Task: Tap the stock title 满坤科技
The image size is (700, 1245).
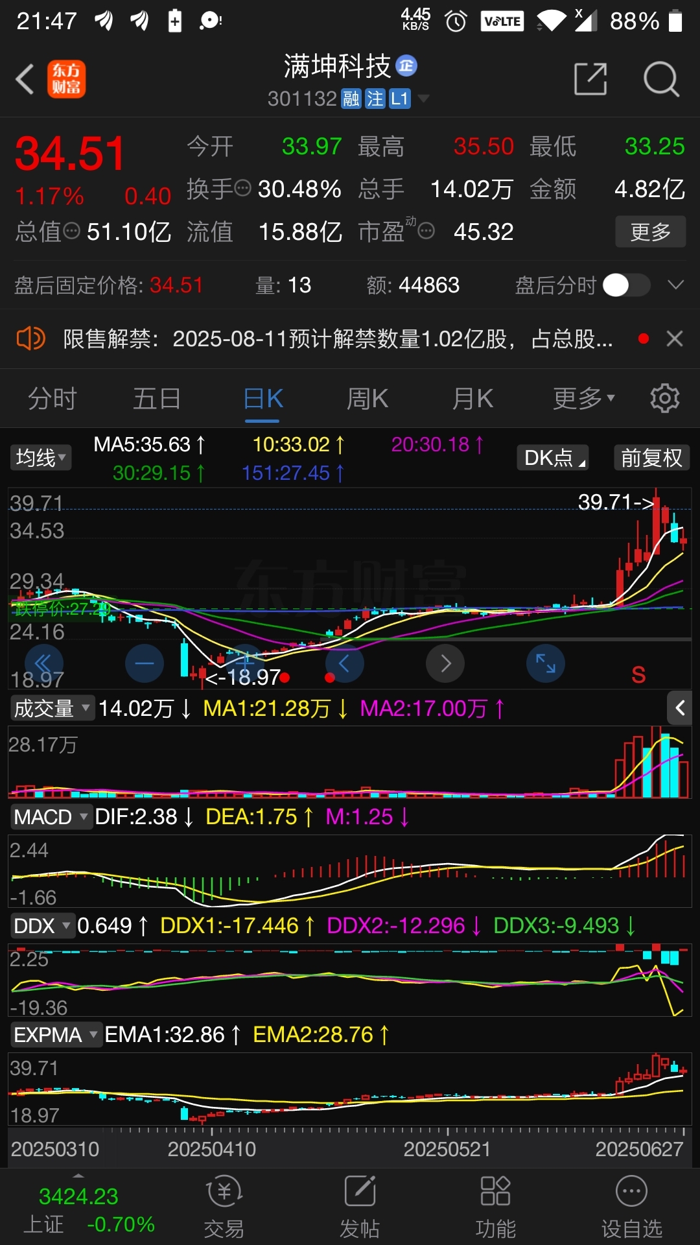Action: 337,65
